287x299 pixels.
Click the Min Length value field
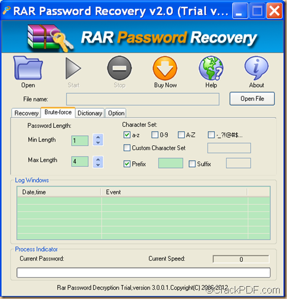pos(80,141)
